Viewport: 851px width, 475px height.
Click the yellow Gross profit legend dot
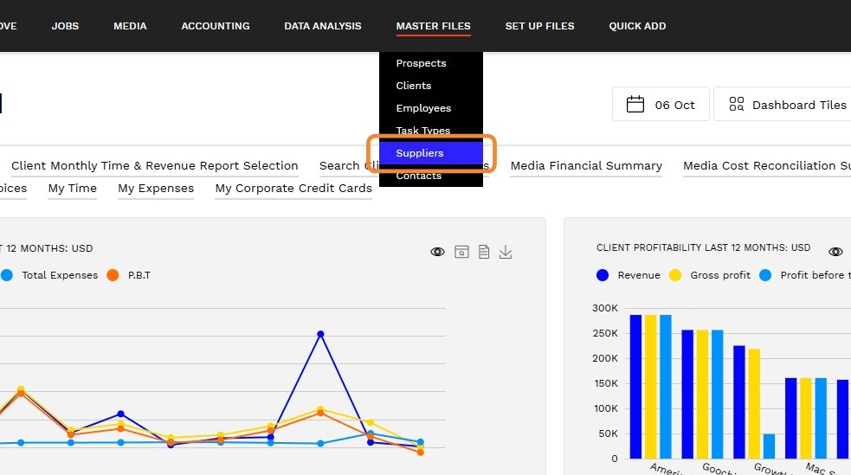tap(675, 275)
